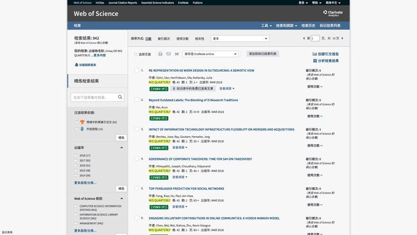Collapse the publication year section
Image resolution: width=417 pixels, height=235 pixels.
coord(121,148)
